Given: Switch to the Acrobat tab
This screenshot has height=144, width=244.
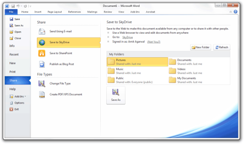Looking at the screenshot, I should point(150,12).
